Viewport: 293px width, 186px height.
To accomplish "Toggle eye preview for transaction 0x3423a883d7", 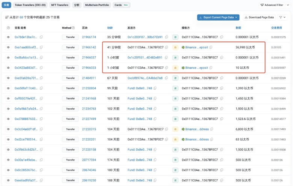I will point(8,68).
